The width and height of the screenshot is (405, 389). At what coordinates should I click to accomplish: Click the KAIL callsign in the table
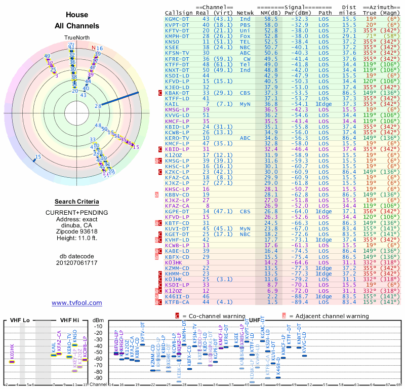click(x=172, y=104)
